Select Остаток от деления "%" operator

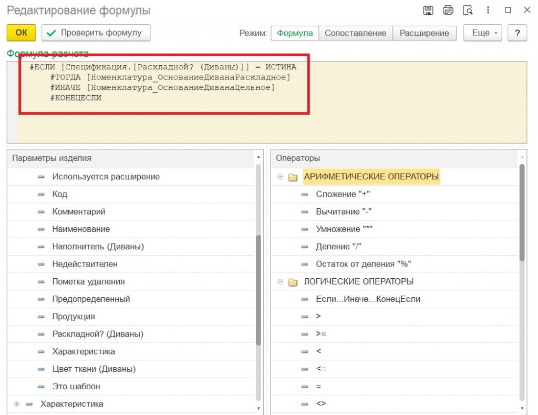[394, 264]
